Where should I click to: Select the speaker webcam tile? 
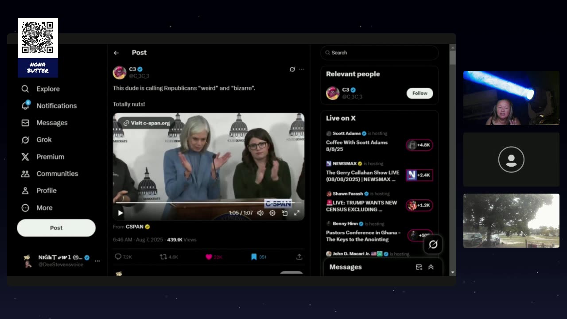tap(511, 98)
